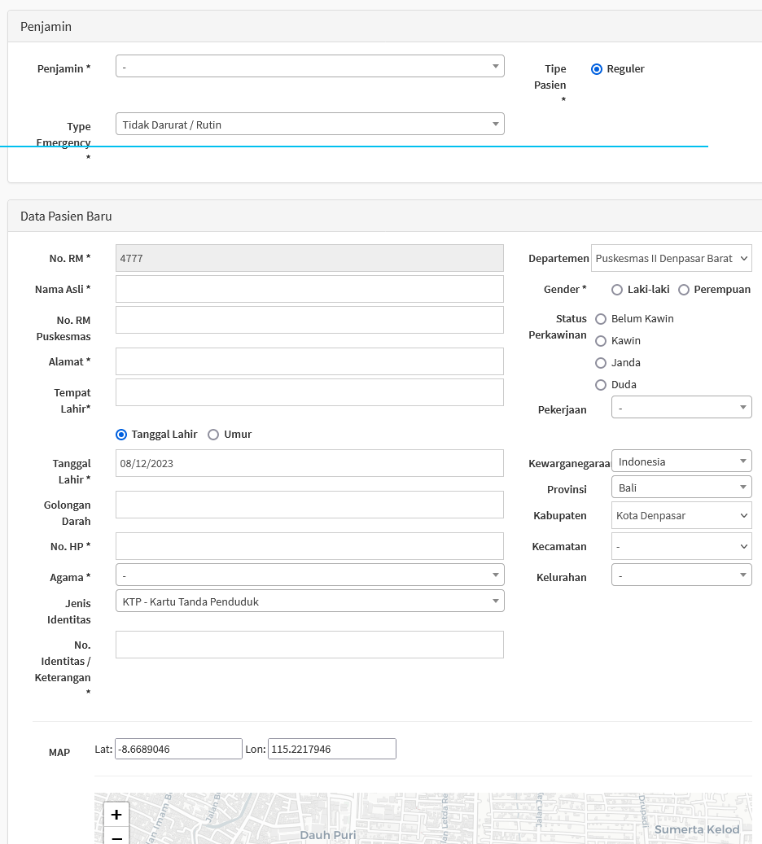Expand the Departemen dropdown
The image size is (762, 844).
coord(671,258)
